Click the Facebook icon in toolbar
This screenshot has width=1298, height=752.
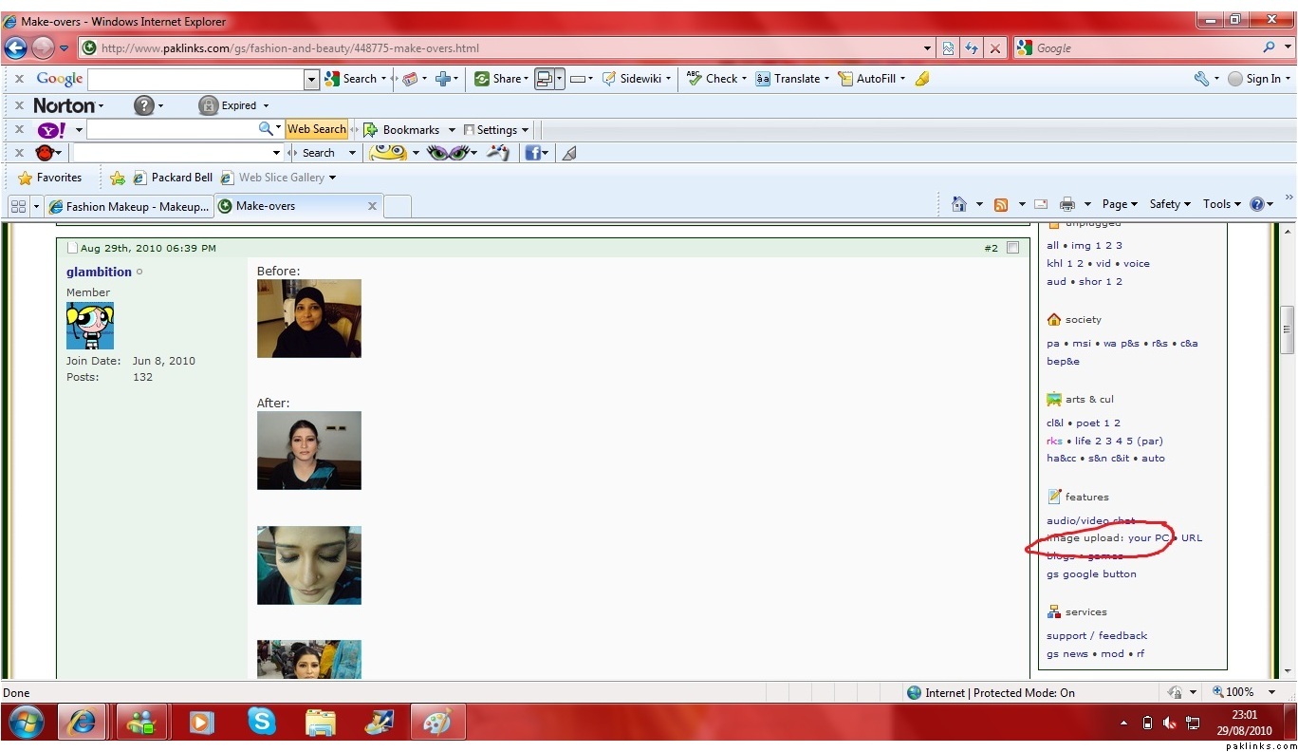(x=532, y=153)
